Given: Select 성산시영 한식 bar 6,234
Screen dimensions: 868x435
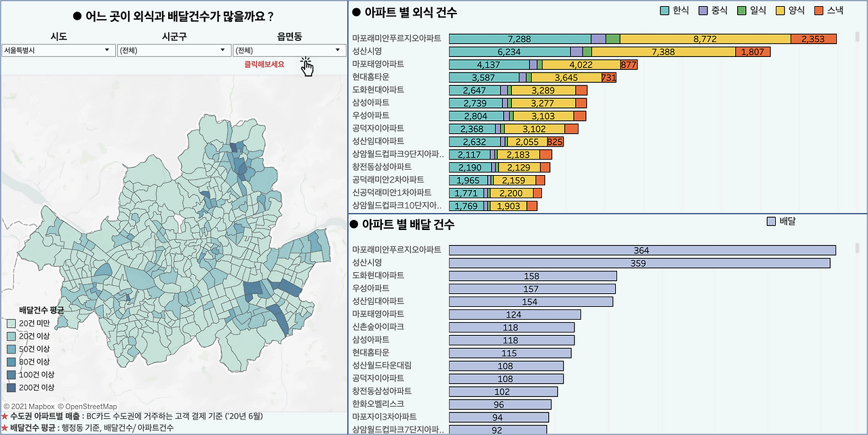Looking at the screenshot, I should pyautogui.click(x=510, y=52).
